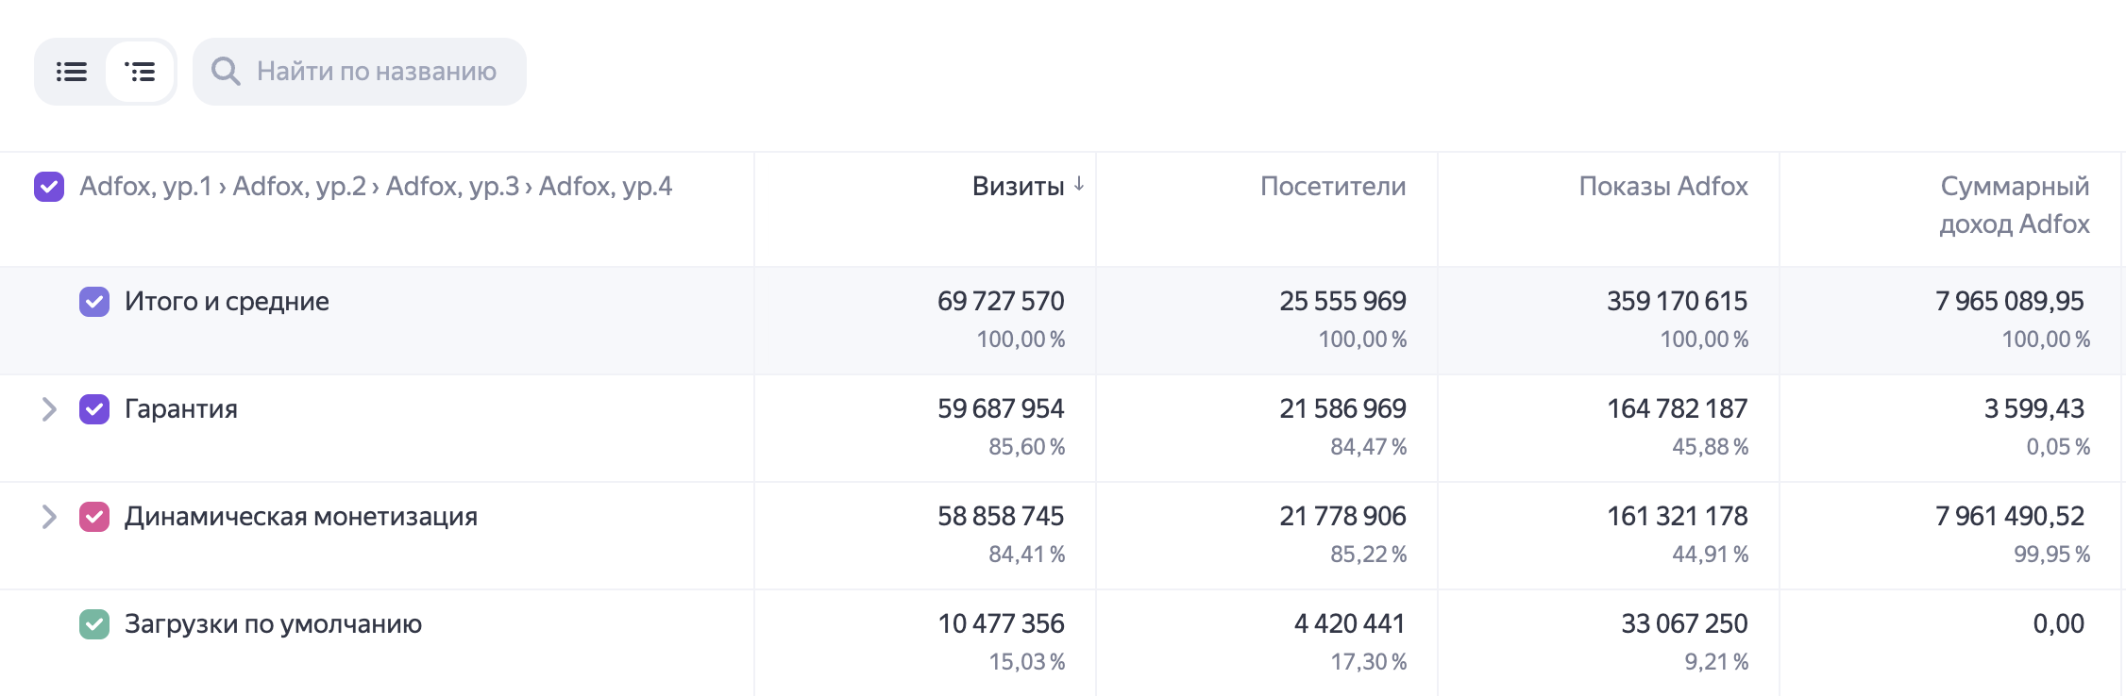This screenshot has height=696, width=2126.
Task: Click the Визиты sort arrow
Action: tap(1079, 185)
